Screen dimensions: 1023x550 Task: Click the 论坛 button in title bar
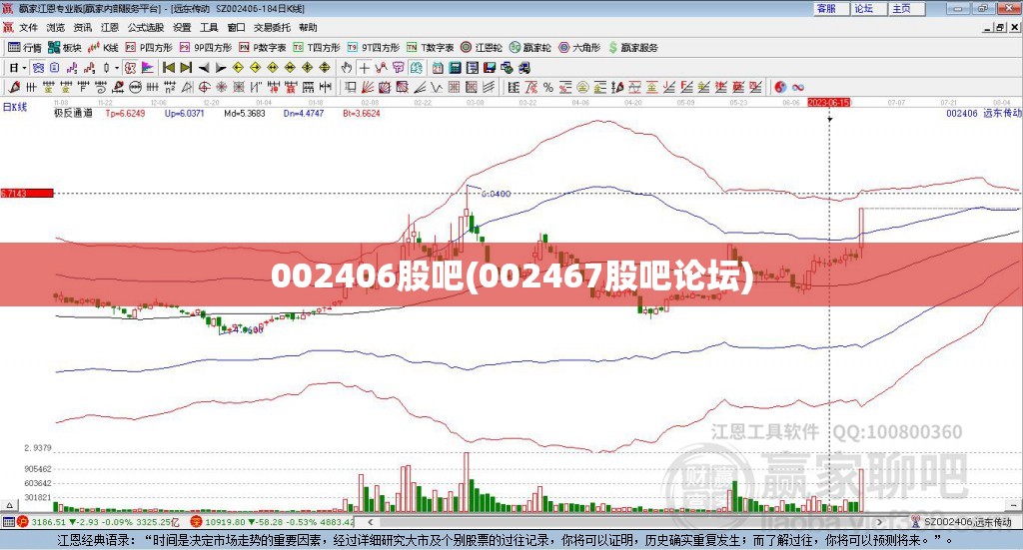pyautogui.click(x=868, y=8)
